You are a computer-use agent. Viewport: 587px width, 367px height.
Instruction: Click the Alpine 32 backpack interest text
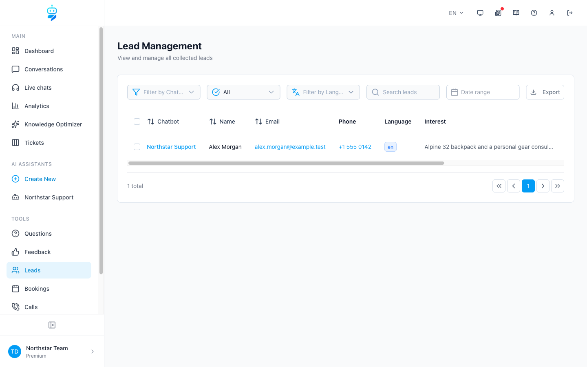click(489, 147)
